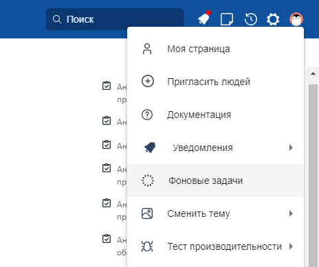Open recent history clock icon

click(250, 19)
